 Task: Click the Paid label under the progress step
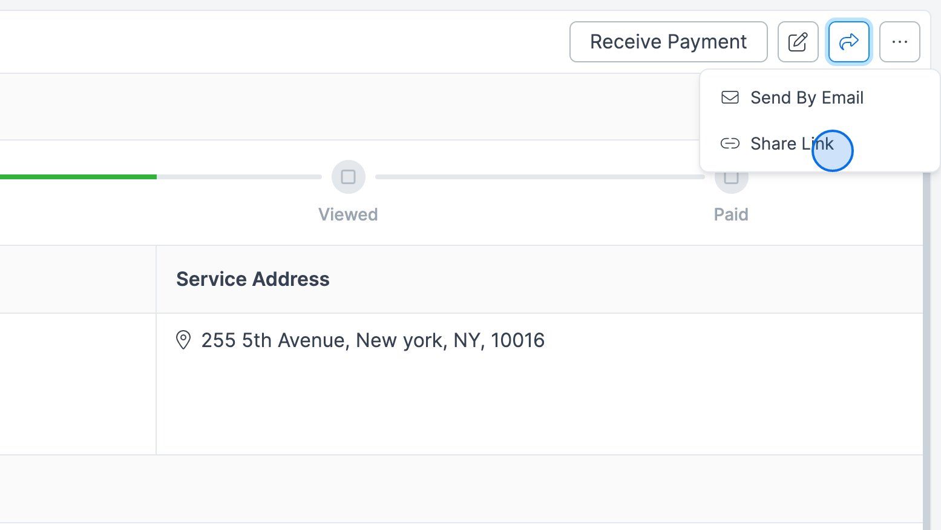[731, 214]
